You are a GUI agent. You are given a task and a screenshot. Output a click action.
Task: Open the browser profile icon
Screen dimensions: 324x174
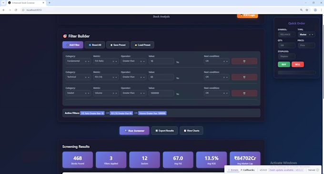(x=315, y=10)
